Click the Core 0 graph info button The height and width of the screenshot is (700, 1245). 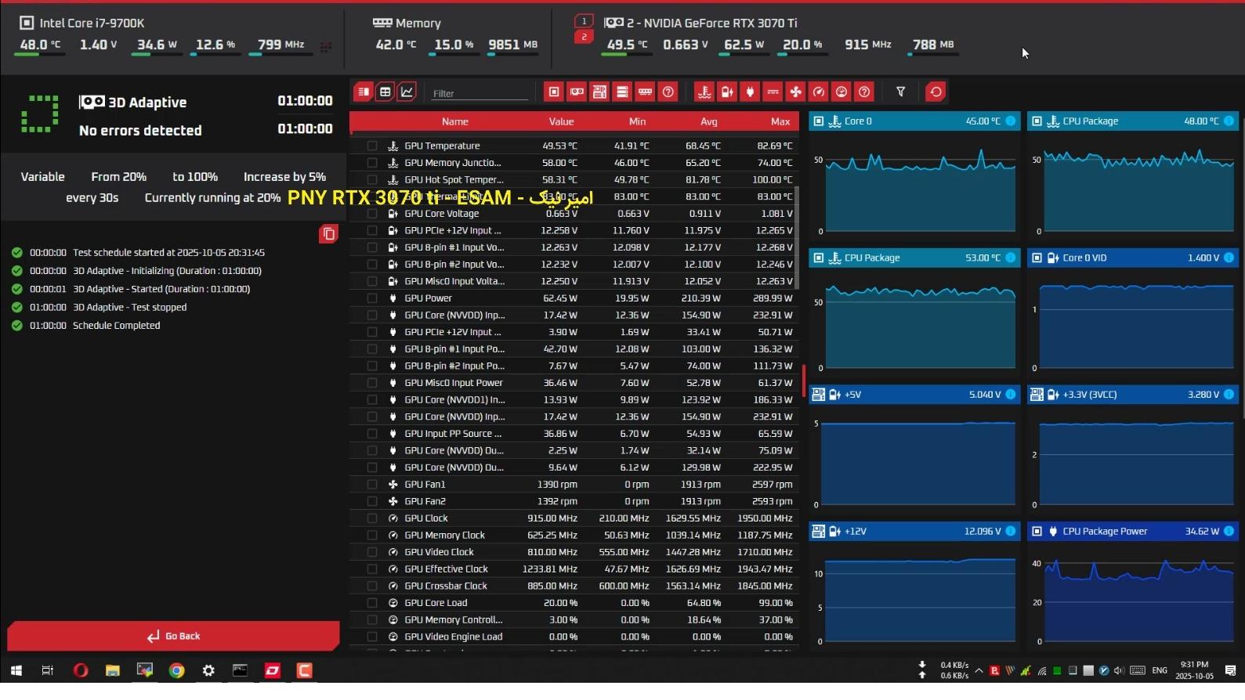tap(1010, 121)
